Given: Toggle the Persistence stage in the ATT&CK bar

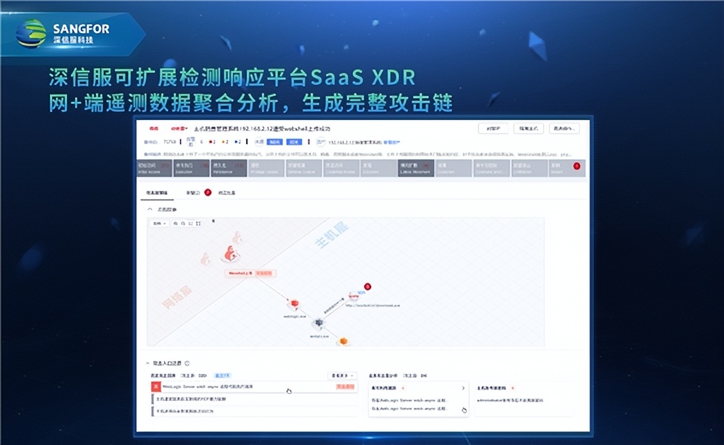Looking at the screenshot, I should pyautogui.click(x=229, y=168).
